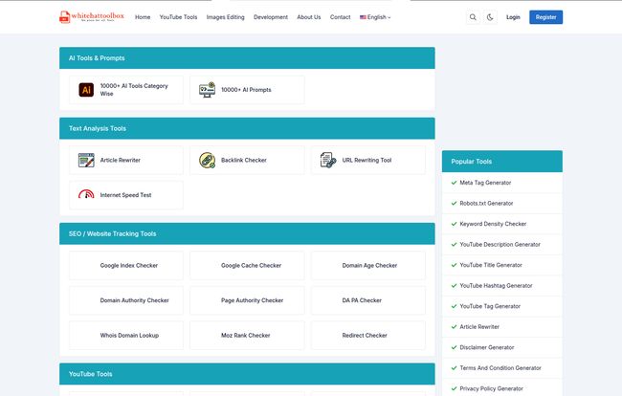Click the US flag icon
The height and width of the screenshot is (396, 622).
(x=363, y=17)
